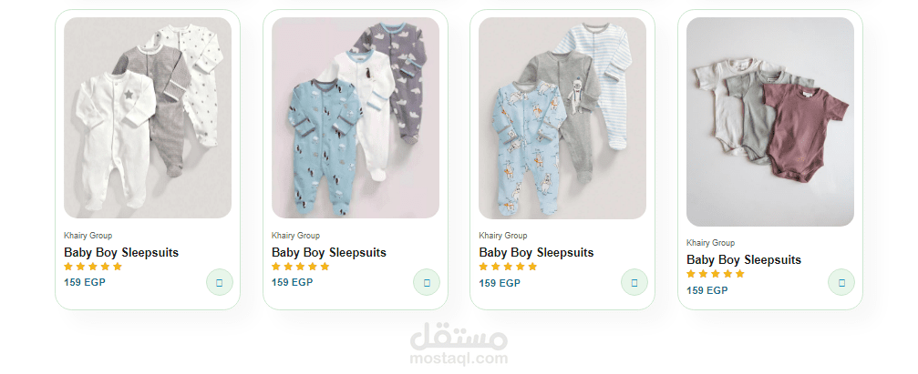This screenshot has width=918, height=374.
Task: Click mostaql.com watermark logo
Action: pyautogui.click(x=459, y=344)
